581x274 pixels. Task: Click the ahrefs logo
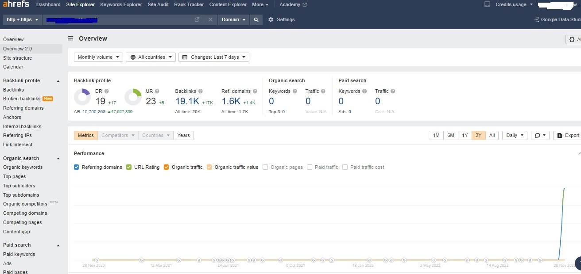coord(16,4)
